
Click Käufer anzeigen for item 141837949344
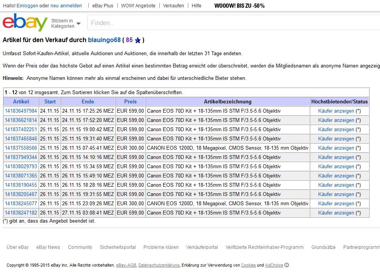(336, 157)
